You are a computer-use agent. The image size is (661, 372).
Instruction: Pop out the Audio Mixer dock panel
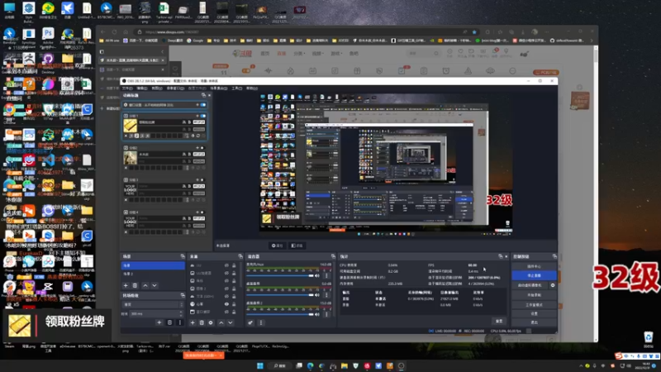point(333,256)
